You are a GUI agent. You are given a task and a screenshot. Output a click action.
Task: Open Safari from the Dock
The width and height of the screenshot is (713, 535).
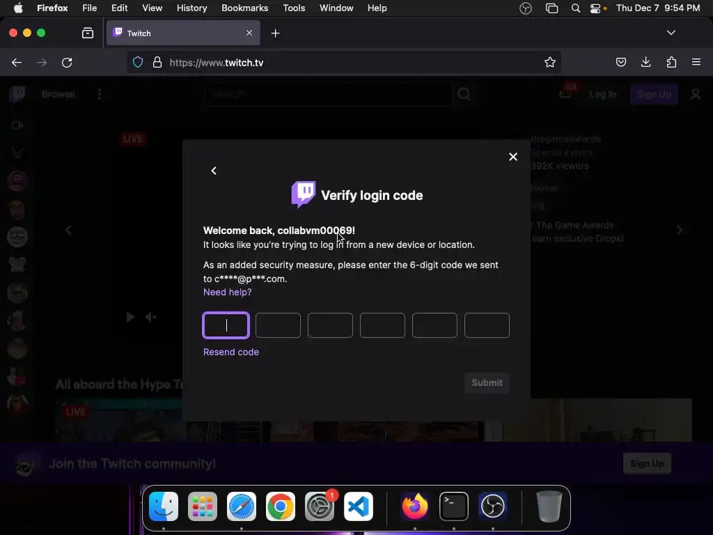coord(242,506)
